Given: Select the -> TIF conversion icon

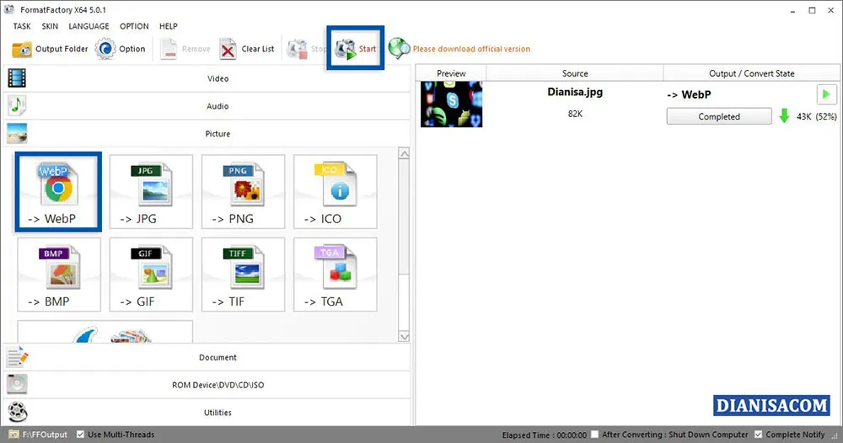Looking at the screenshot, I should coord(243,275).
